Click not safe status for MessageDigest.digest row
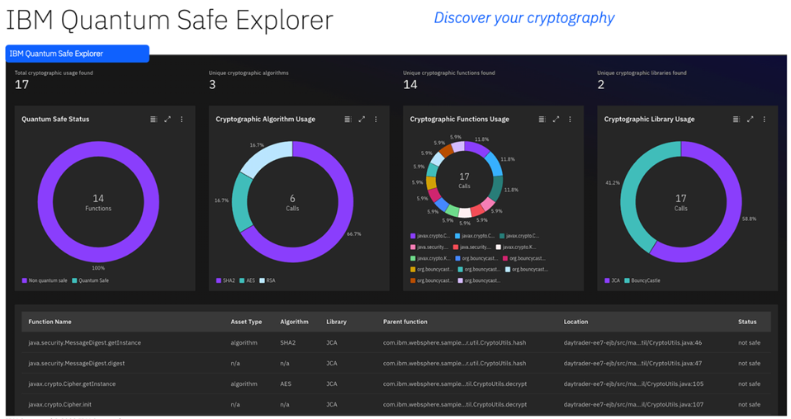The image size is (791, 419). click(749, 363)
